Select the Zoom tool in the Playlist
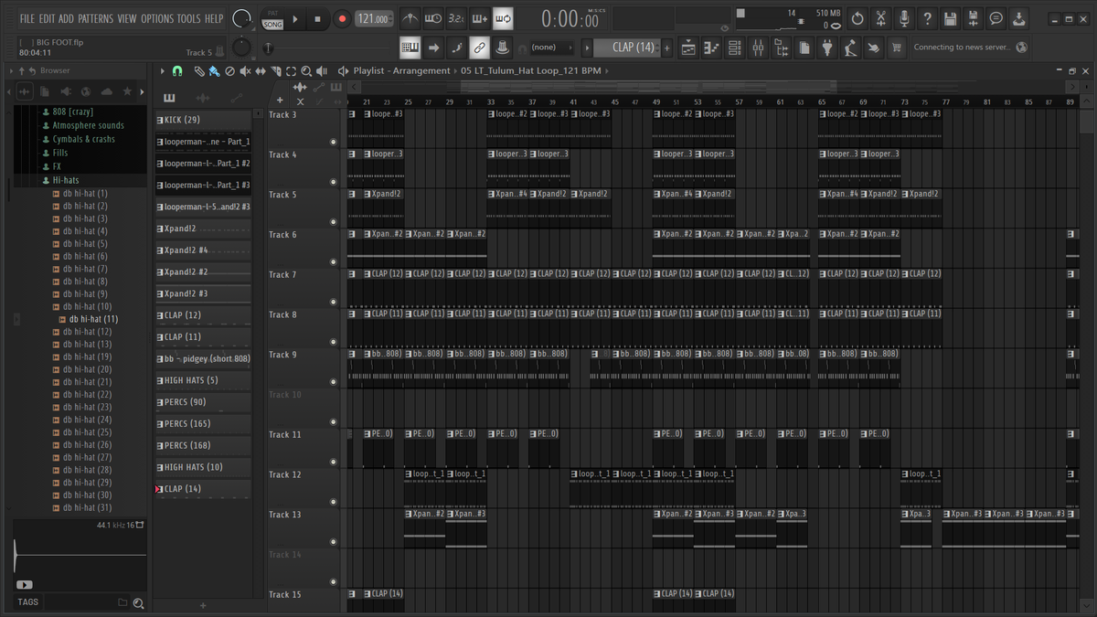1097x617 pixels. point(306,71)
